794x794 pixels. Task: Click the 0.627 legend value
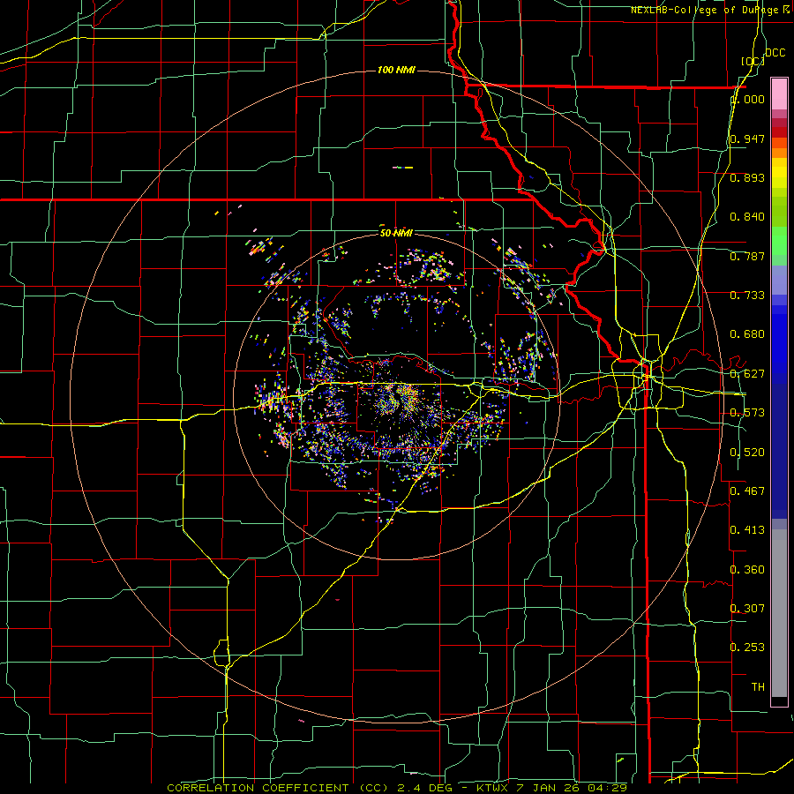point(747,374)
